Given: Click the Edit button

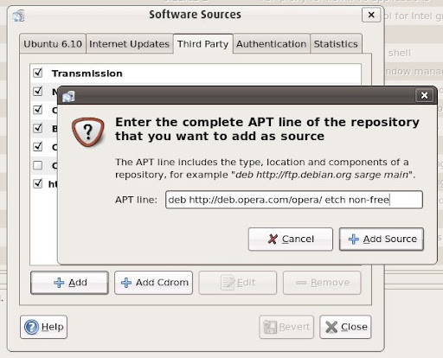Looking at the screenshot, I should [238, 283].
